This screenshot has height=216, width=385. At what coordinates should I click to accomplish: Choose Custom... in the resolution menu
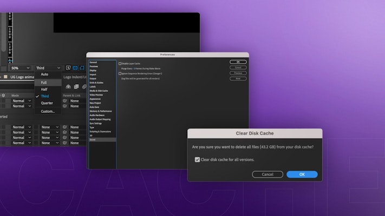pyautogui.click(x=48, y=111)
